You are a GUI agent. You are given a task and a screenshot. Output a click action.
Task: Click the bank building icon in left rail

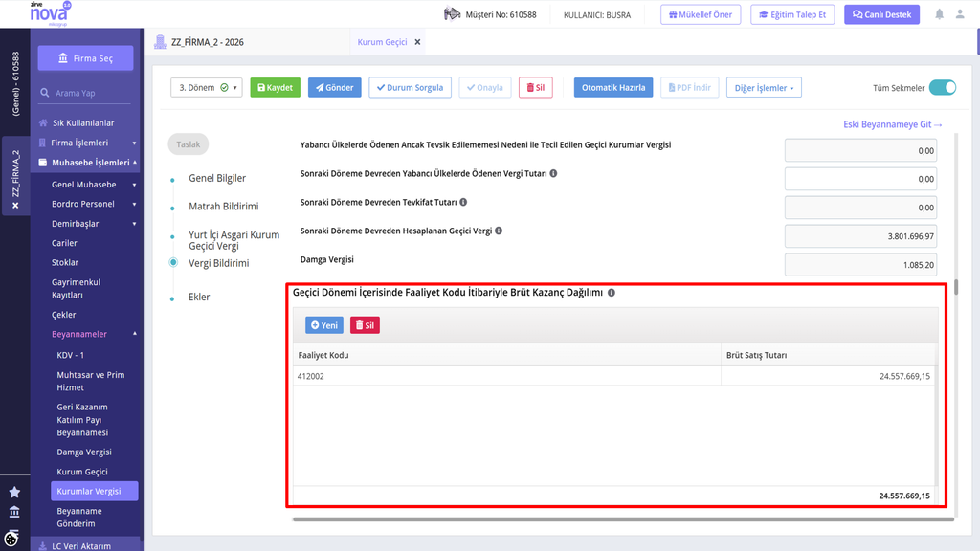14,512
